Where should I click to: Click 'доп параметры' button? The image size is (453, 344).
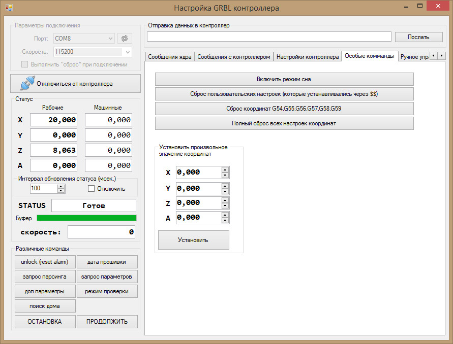pyautogui.click(x=45, y=291)
